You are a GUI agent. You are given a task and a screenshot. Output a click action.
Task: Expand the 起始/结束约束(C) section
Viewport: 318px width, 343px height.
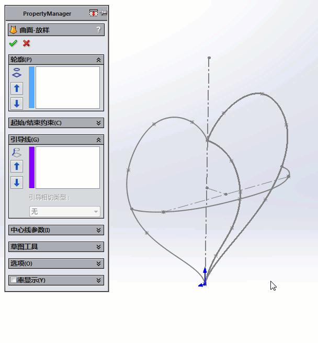coord(98,123)
